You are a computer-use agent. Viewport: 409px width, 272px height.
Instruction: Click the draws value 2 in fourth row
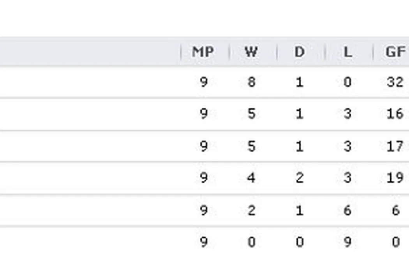[299, 178]
